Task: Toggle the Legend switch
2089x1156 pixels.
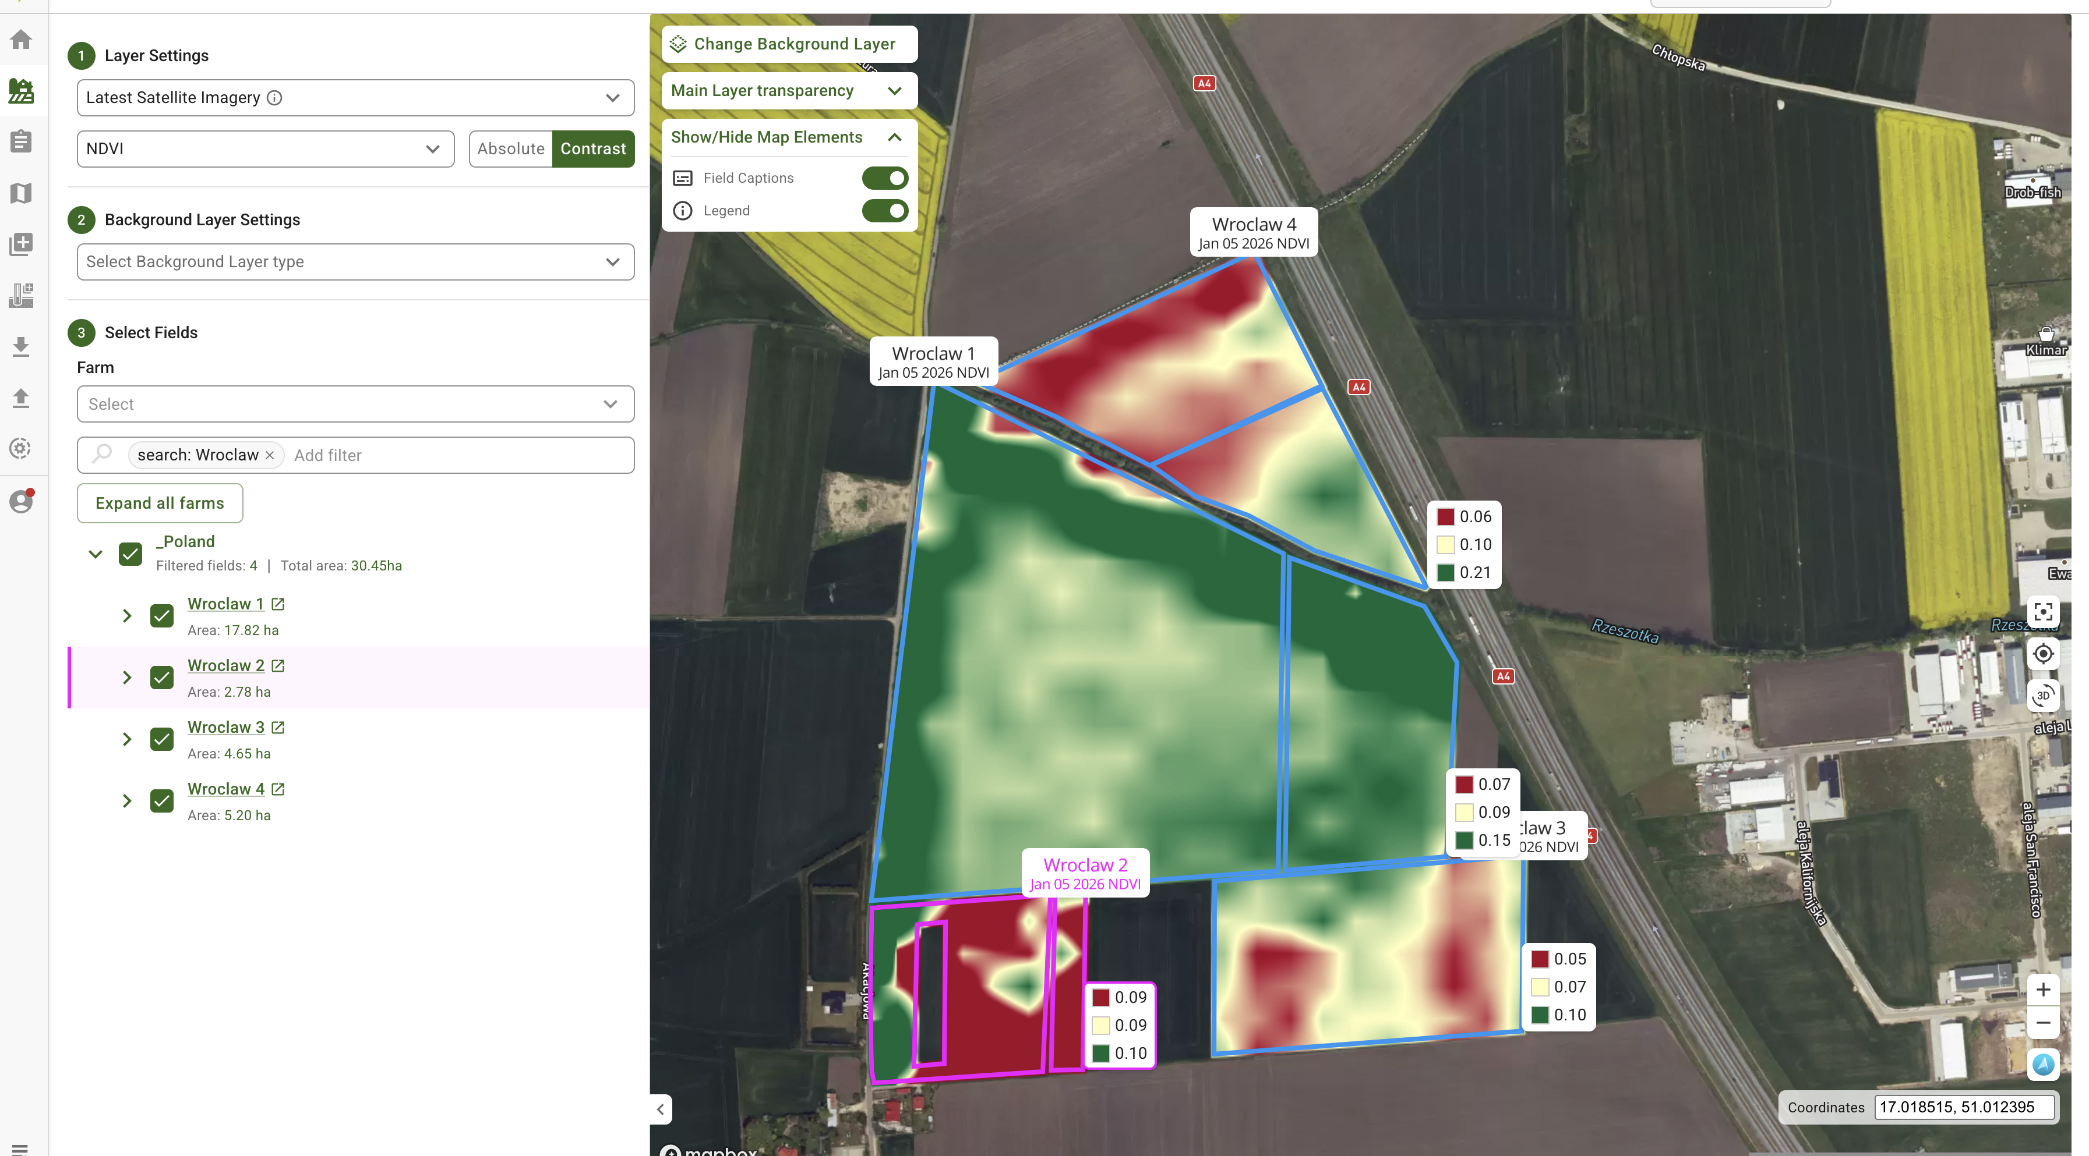Action: [885, 211]
